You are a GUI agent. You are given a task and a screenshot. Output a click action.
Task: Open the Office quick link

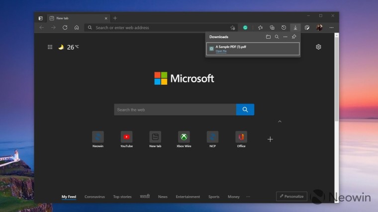click(x=241, y=139)
